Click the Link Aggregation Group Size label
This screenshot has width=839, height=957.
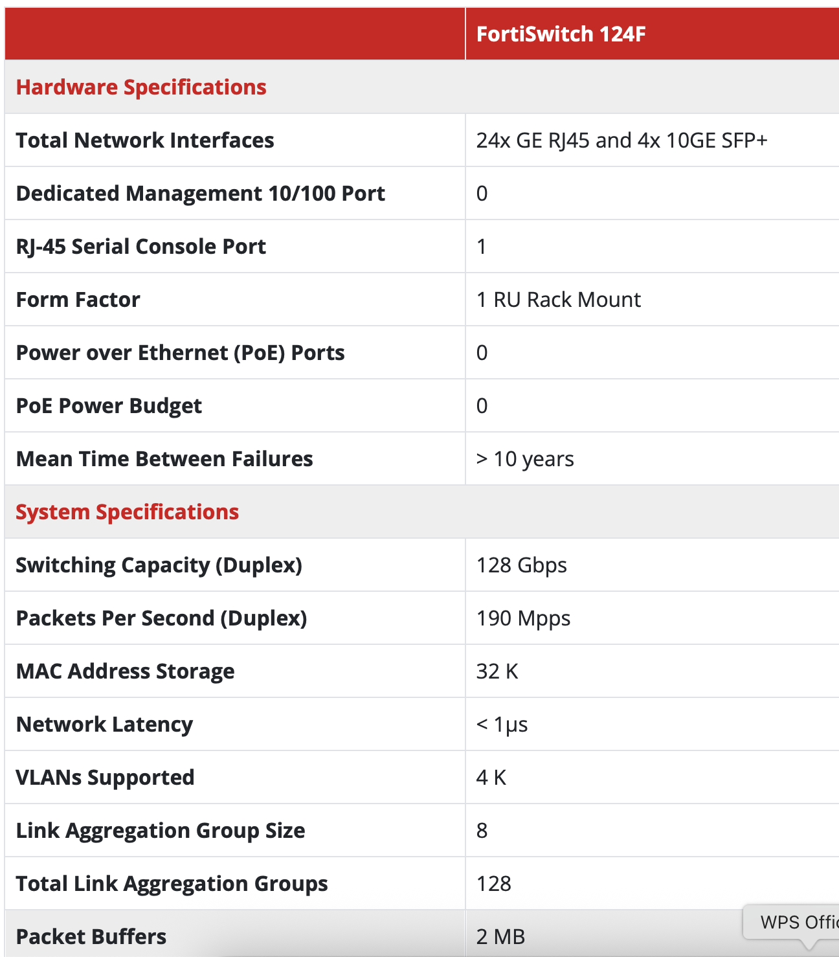160,830
